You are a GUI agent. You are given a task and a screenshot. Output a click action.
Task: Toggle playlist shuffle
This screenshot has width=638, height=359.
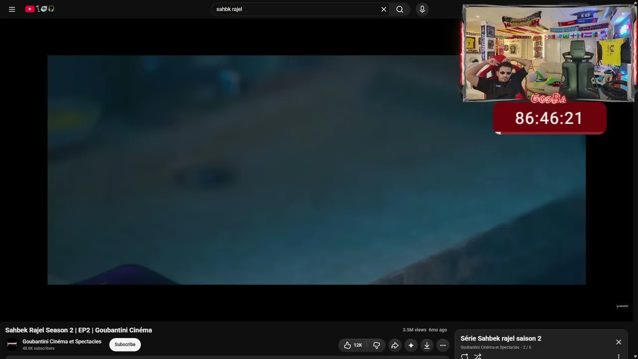pyautogui.click(x=478, y=357)
